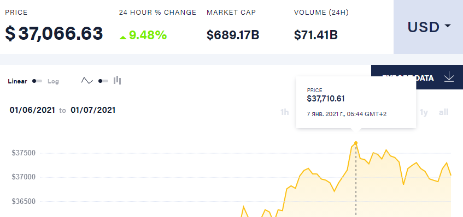Click the dollar sign next to price
Screen dimensions: 463x217
pyautogui.click(x=10, y=33)
